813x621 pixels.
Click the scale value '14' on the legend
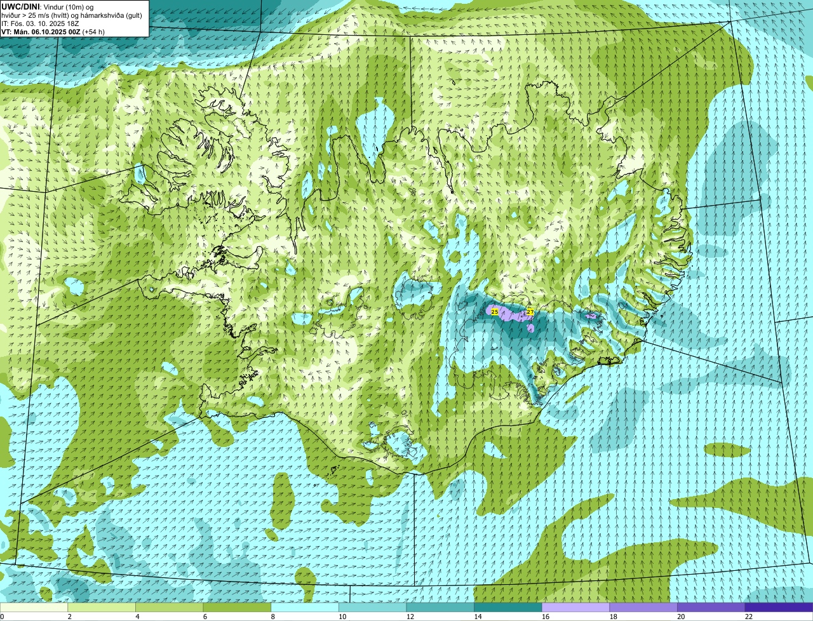click(478, 617)
